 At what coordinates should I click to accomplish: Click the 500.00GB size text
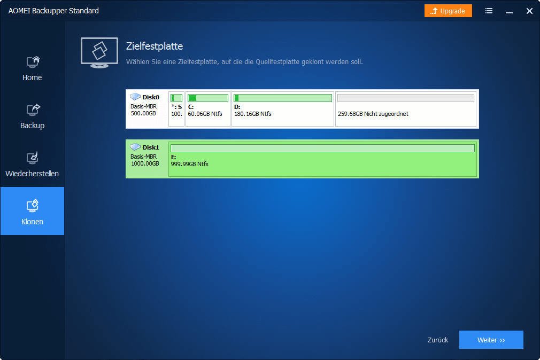click(x=143, y=113)
